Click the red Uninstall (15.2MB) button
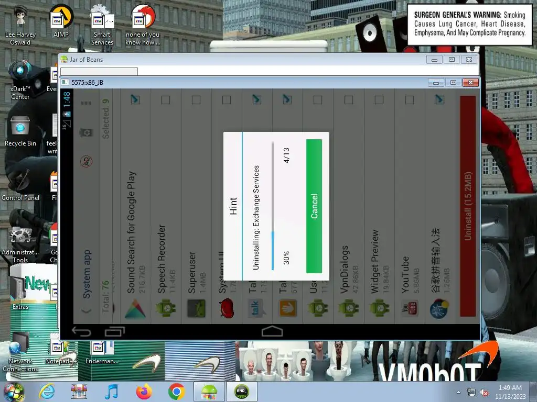 click(x=467, y=206)
